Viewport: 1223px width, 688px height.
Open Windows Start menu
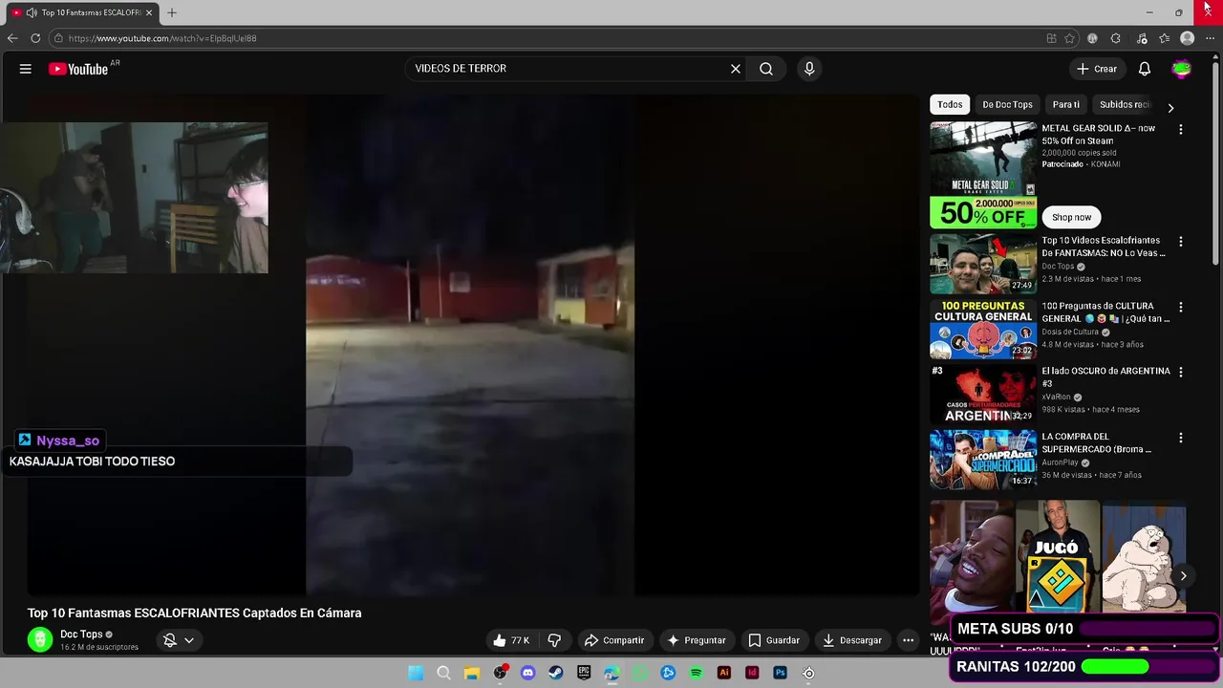[x=416, y=673]
